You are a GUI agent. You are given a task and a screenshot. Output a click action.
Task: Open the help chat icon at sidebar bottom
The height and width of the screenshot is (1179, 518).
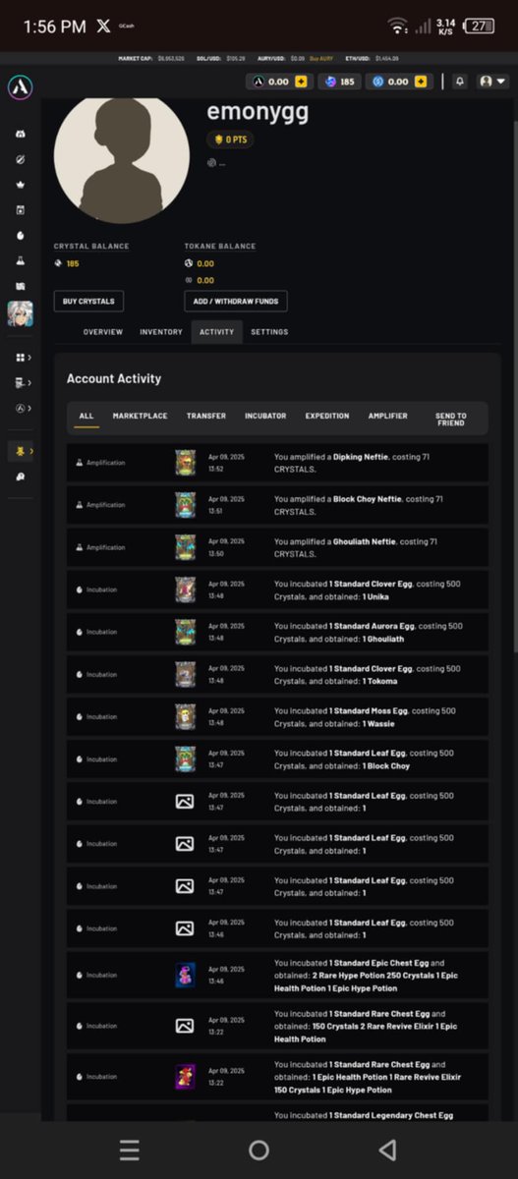click(20, 477)
